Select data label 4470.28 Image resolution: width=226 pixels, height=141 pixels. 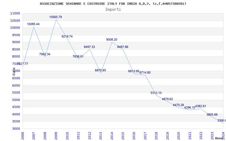tap(179, 105)
